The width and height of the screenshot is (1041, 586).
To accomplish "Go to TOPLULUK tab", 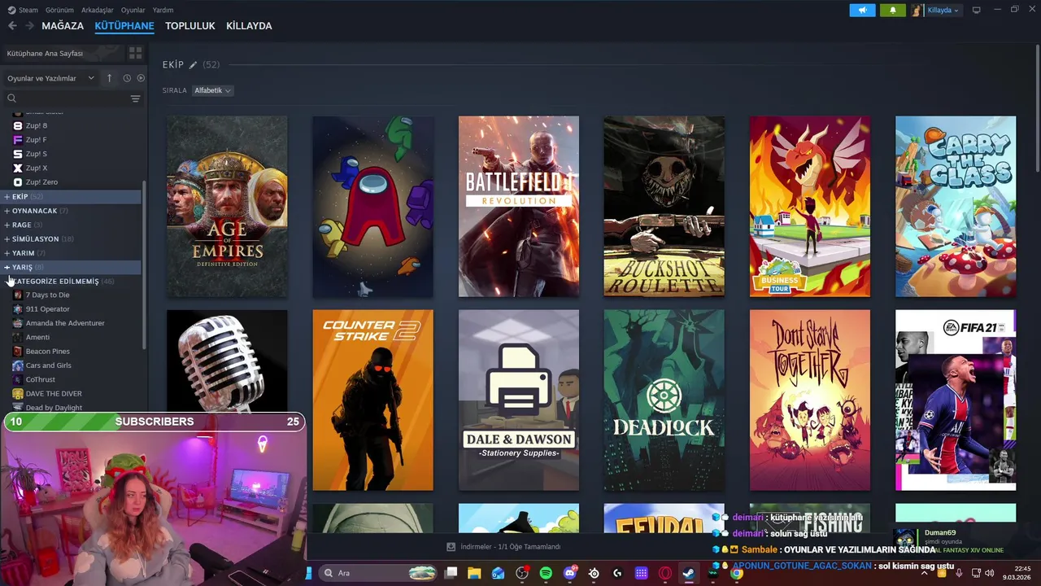I will [x=190, y=26].
